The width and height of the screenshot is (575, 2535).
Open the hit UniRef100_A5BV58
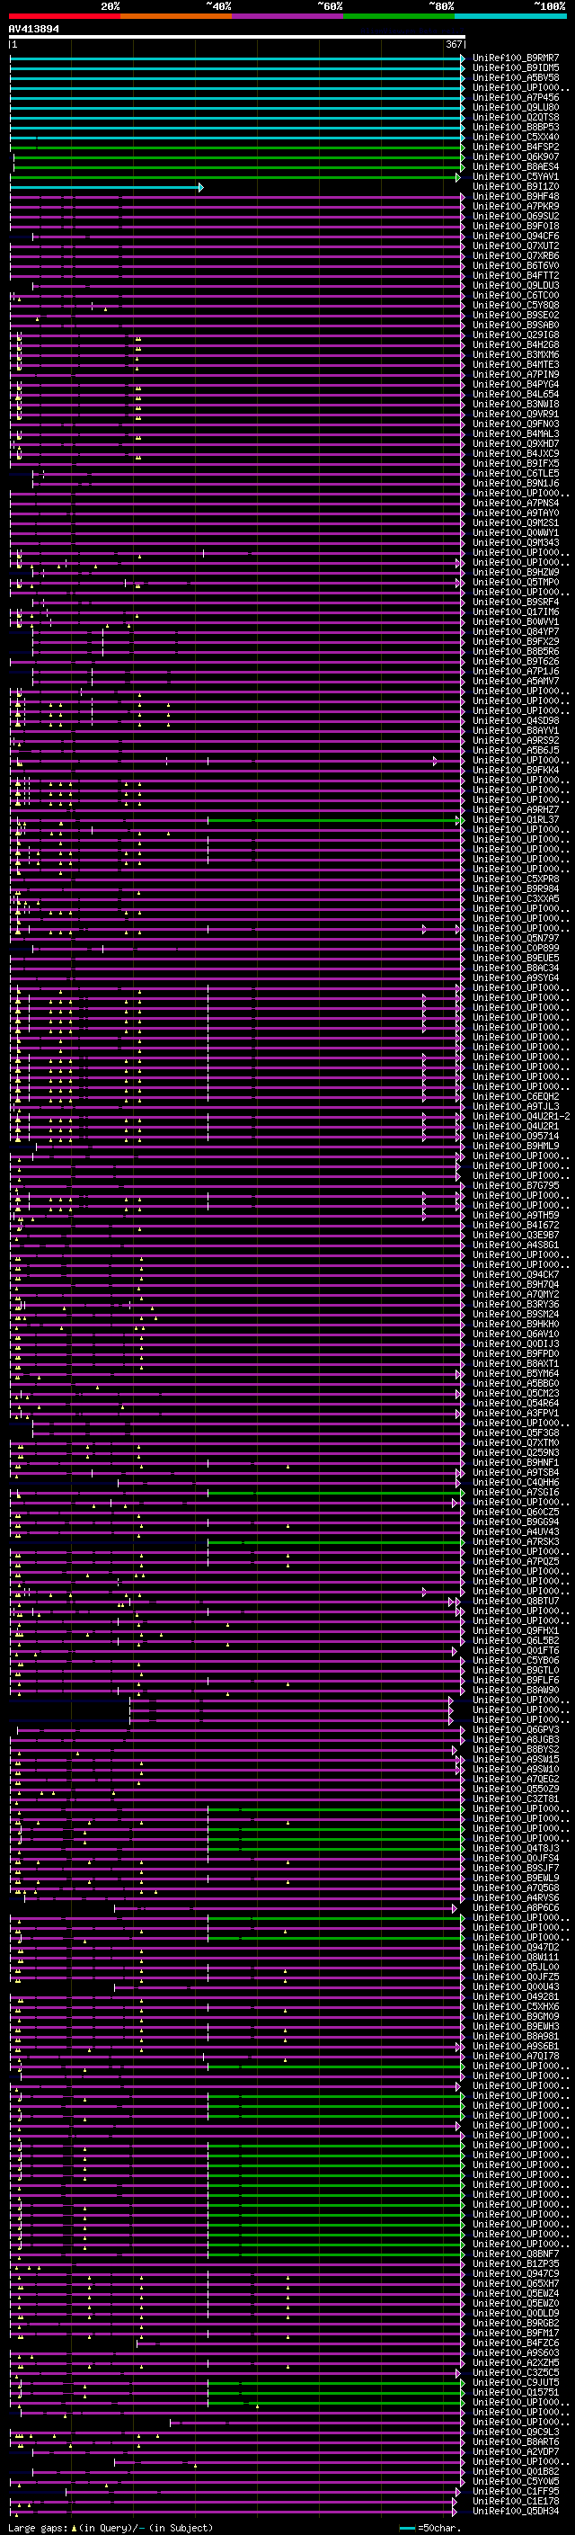click(x=516, y=79)
